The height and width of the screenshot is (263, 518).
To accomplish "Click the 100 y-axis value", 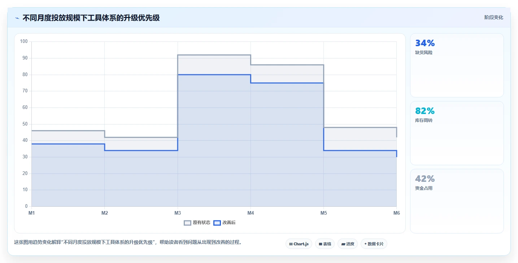I will click(24, 41).
